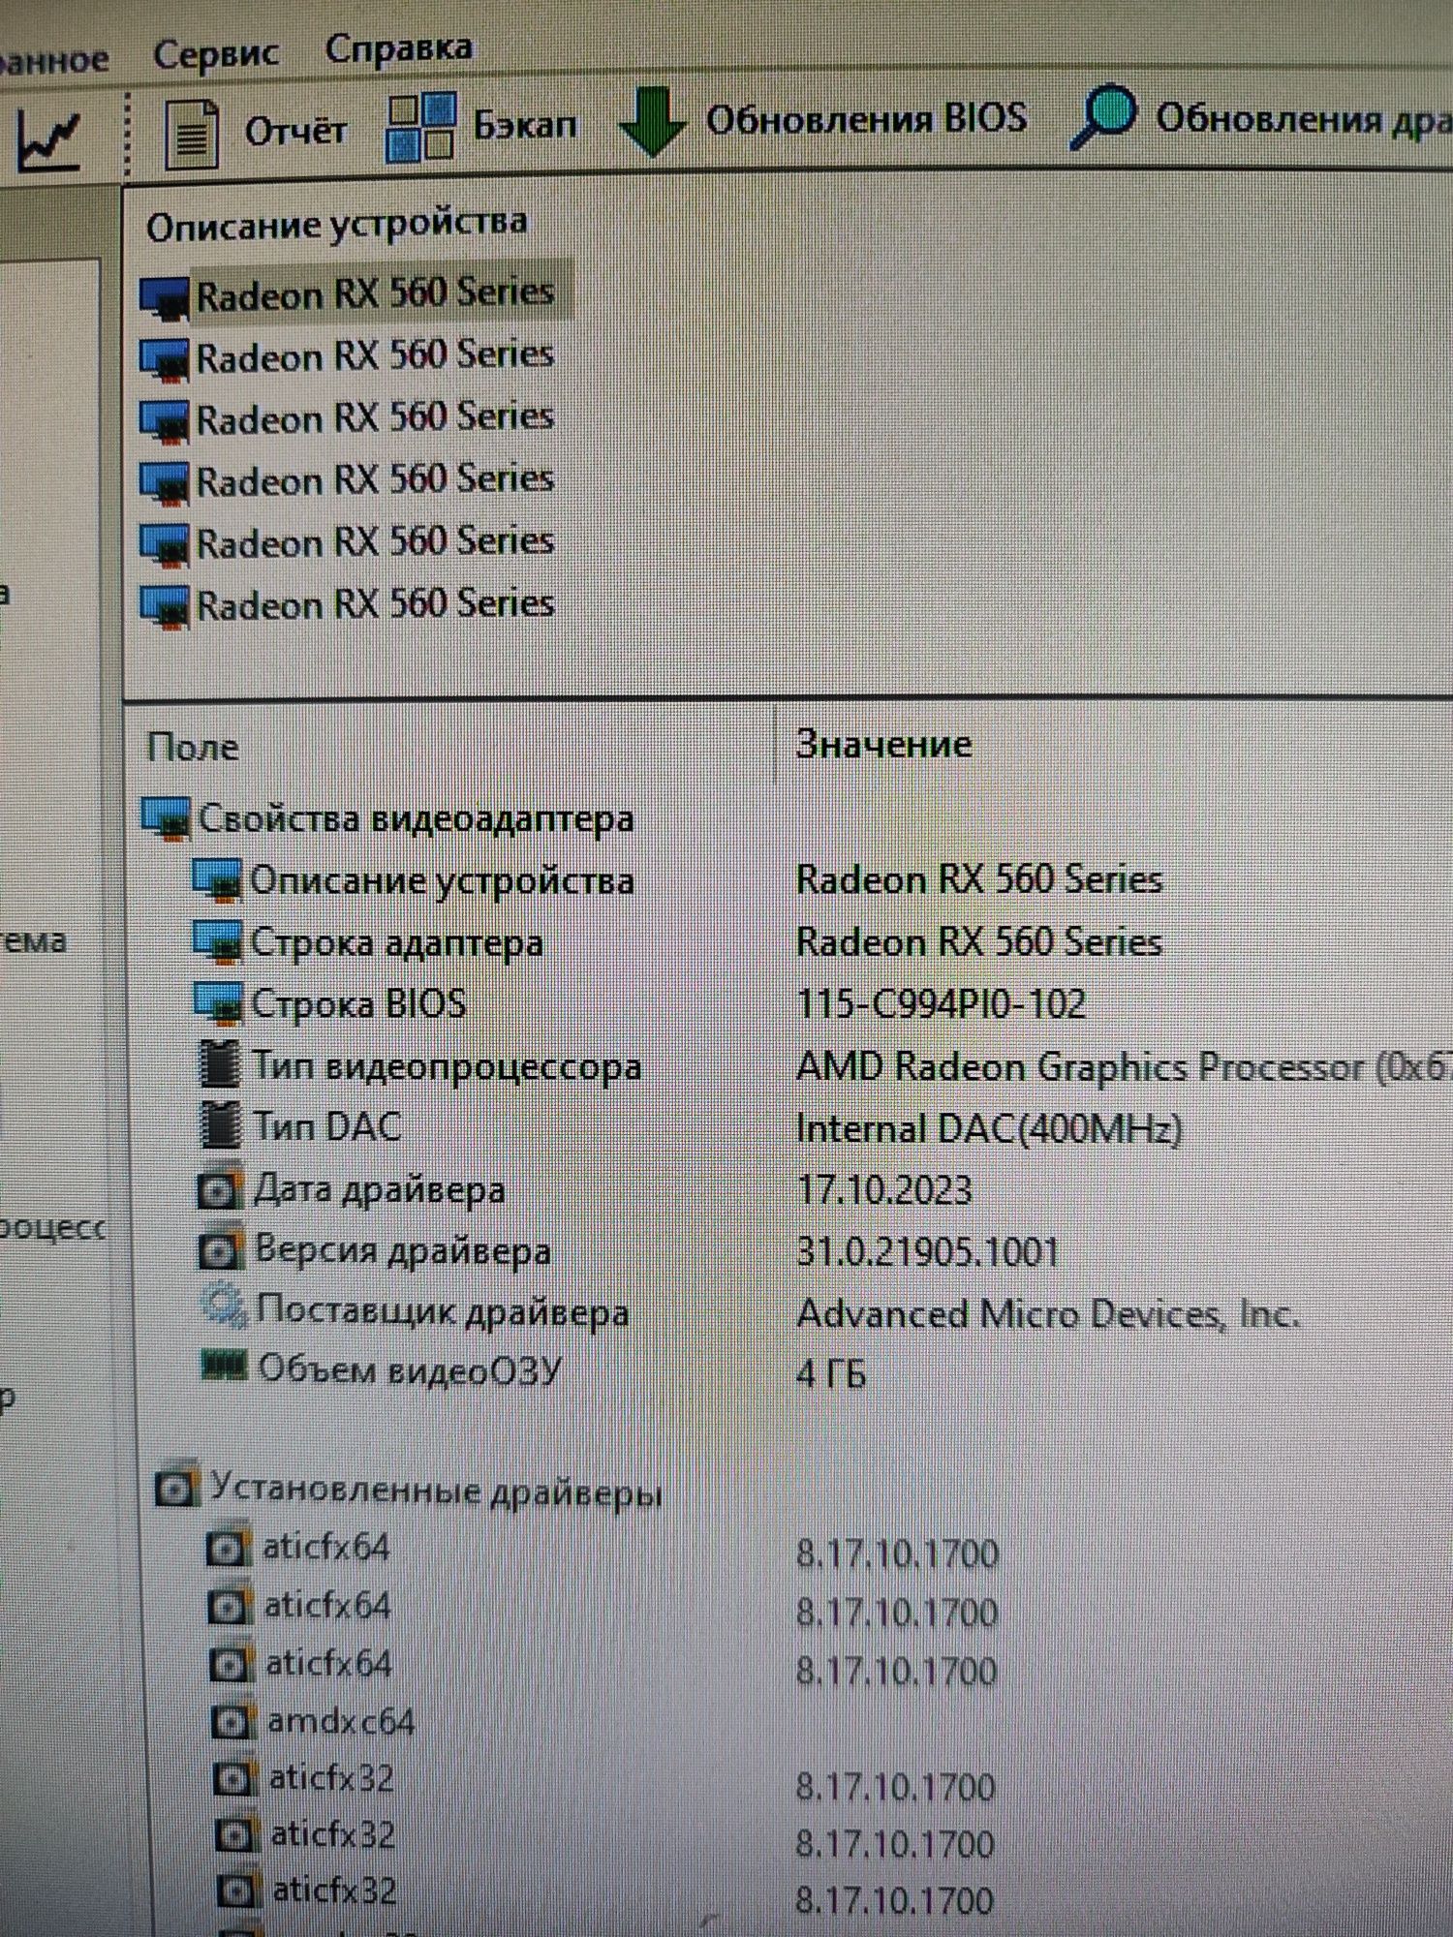Click the AMD Radeon Graphics Processor value
The width and height of the screenshot is (1453, 1937).
tap(1123, 1066)
